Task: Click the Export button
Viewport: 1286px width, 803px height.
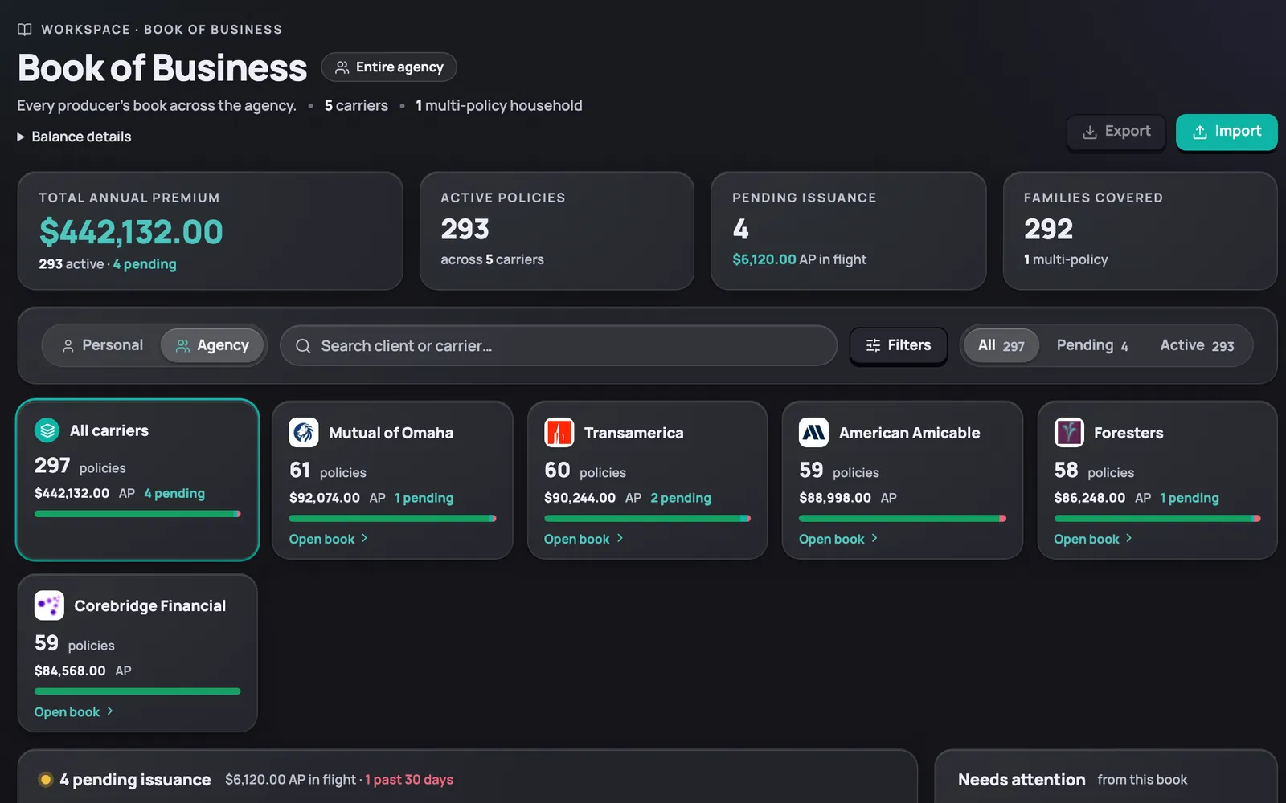Action: [1116, 132]
